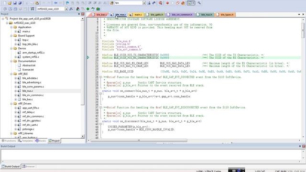This screenshot has height=172, width=306.
Task: Open Options for Target dialog
Action: [x=71, y=9]
